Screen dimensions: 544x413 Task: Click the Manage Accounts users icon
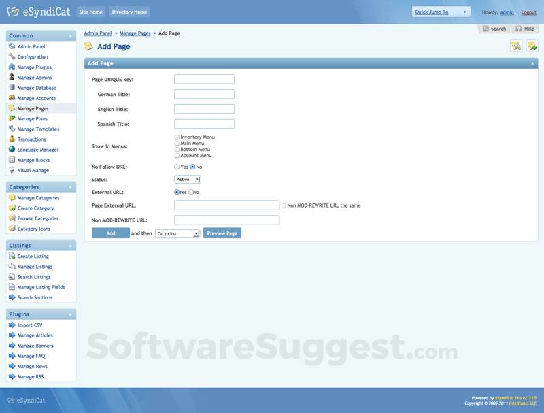click(12, 98)
